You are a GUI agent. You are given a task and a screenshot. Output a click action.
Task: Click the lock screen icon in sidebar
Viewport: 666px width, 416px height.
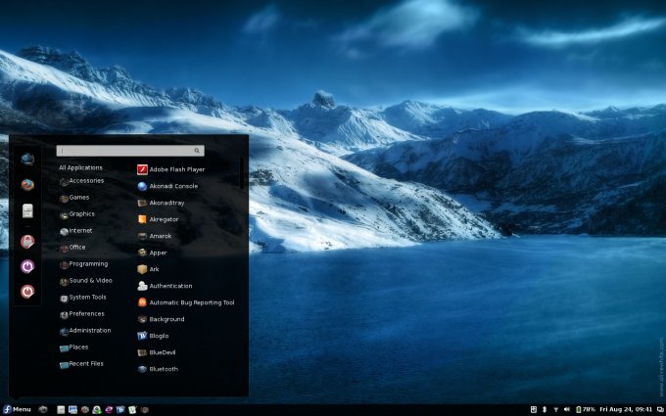tap(27, 241)
